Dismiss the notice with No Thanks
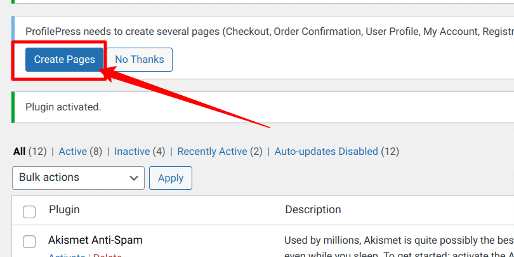The image size is (514, 257). point(140,60)
